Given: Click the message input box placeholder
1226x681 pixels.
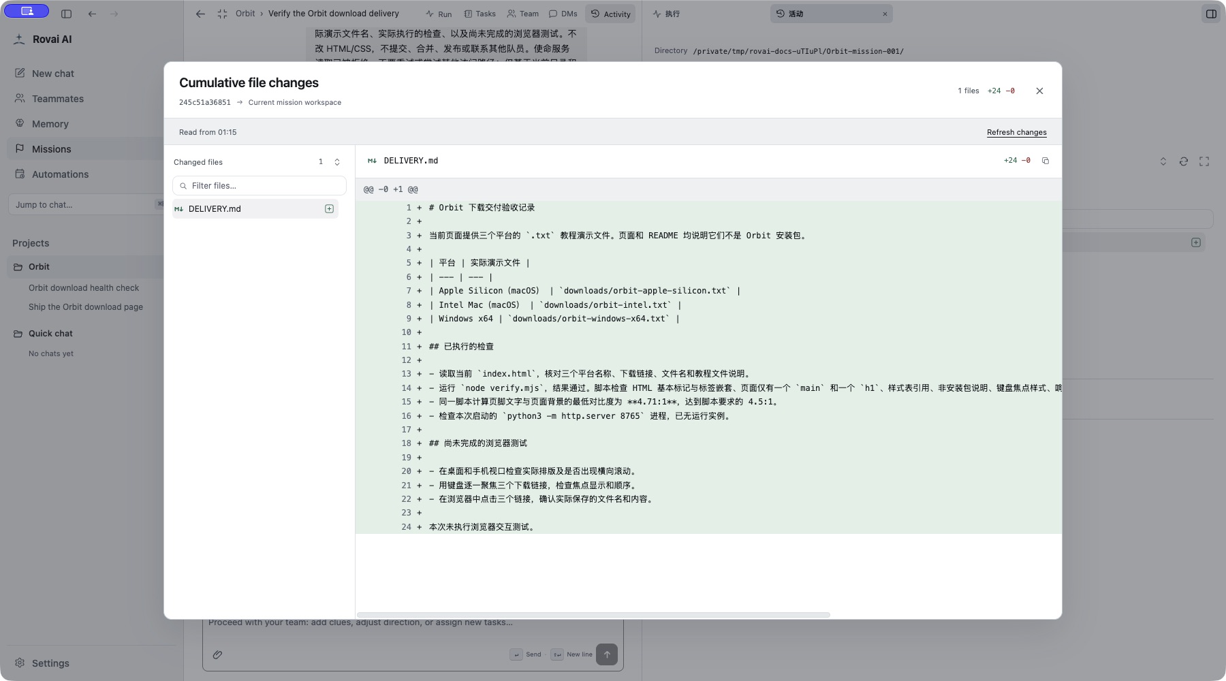Looking at the screenshot, I should [360, 622].
